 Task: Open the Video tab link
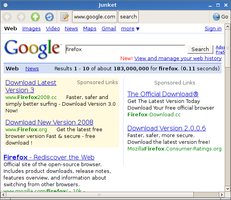[x=53, y=28]
